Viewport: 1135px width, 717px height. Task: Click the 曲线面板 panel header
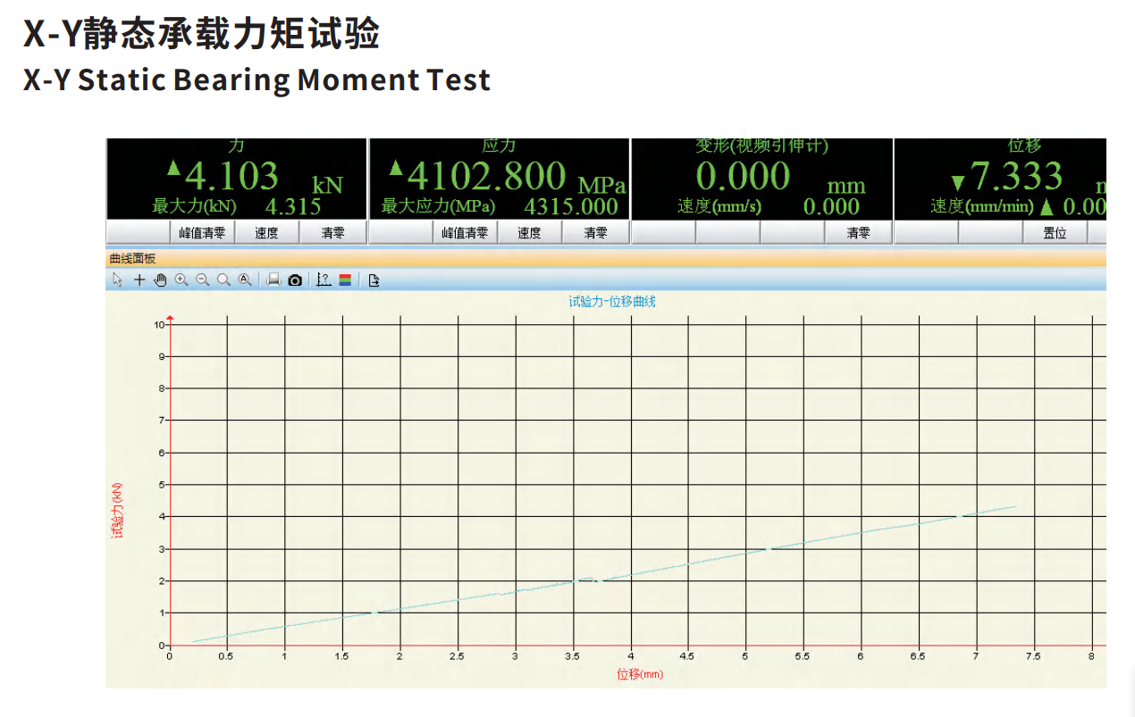[x=605, y=259]
